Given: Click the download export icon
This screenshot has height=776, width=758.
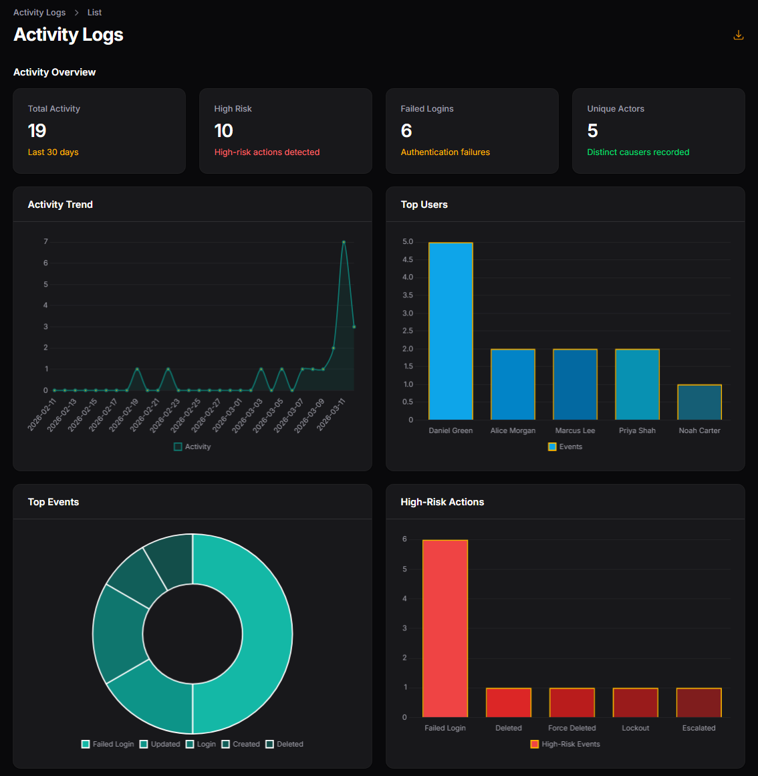Looking at the screenshot, I should point(738,34).
